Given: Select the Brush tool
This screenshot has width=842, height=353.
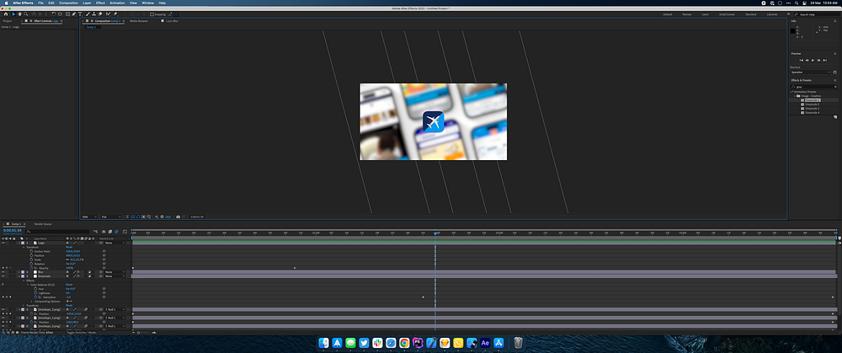Looking at the screenshot, I should coord(88,14).
